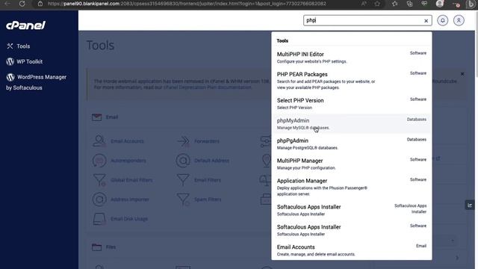Click the Autoresponders icon

click(x=99, y=161)
